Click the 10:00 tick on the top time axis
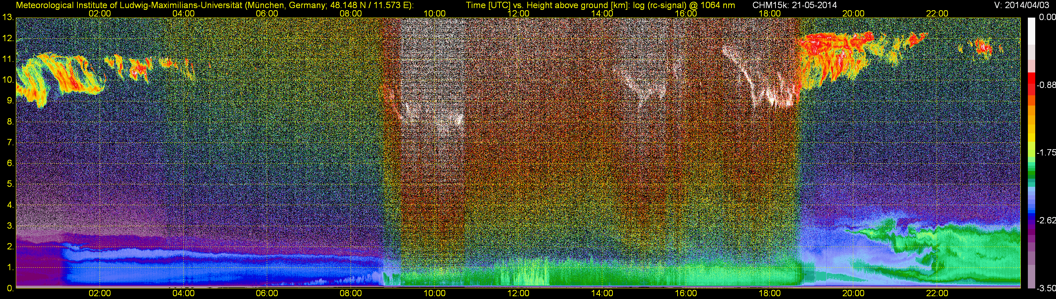 click(434, 13)
